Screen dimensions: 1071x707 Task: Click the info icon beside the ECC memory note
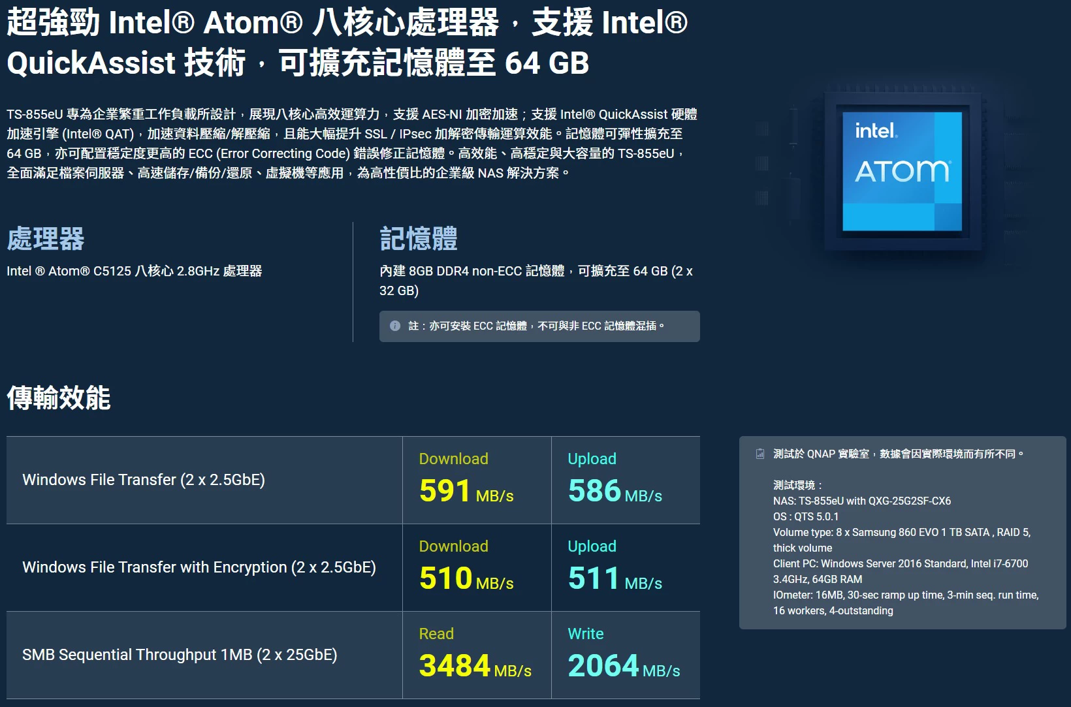click(395, 326)
